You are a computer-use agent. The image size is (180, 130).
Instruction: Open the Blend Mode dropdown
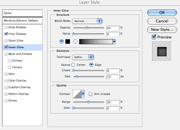coord(87,21)
